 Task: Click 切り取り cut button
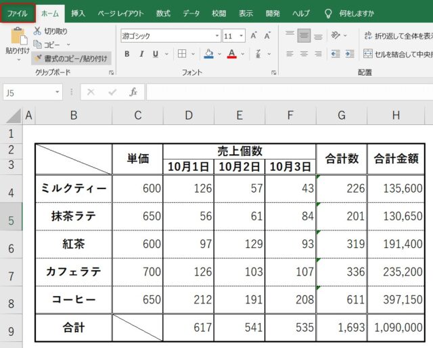(x=51, y=31)
